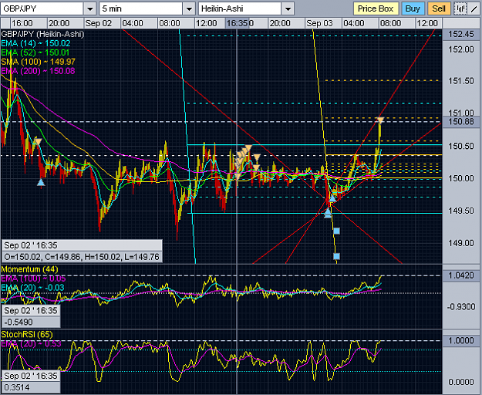The height and width of the screenshot is (395, 482).
Task: Click the 152.45 price axis label
Action: pos(461,34)
